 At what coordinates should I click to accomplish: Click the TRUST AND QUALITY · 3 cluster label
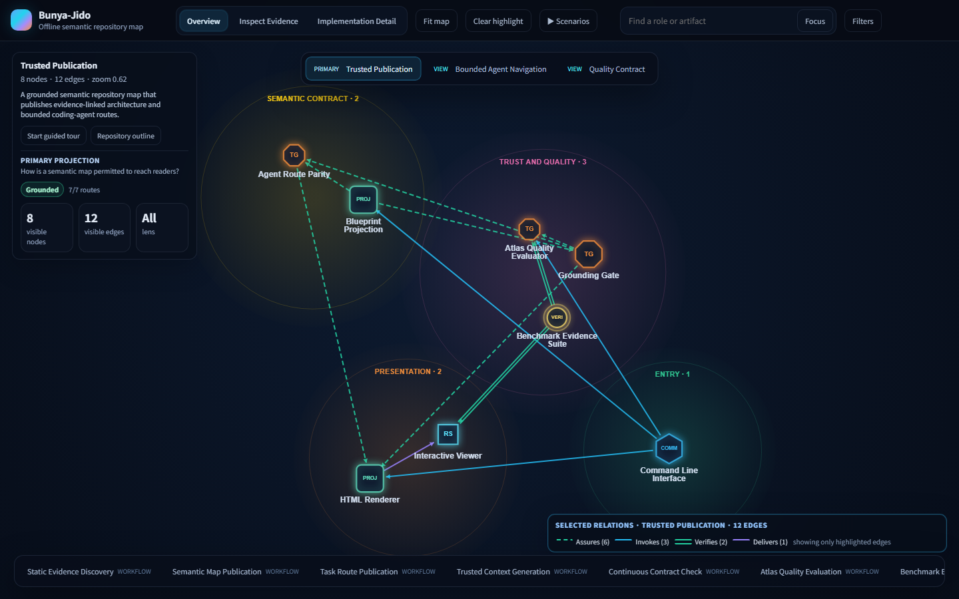(543, 162)
